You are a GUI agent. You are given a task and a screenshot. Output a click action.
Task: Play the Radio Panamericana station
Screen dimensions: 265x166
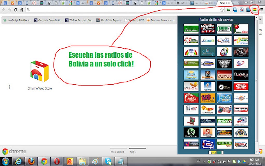point(191,29)
